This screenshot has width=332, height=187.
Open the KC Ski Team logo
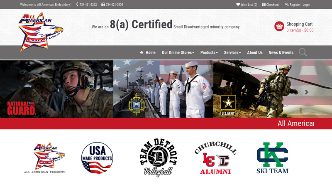pos(273,158)
